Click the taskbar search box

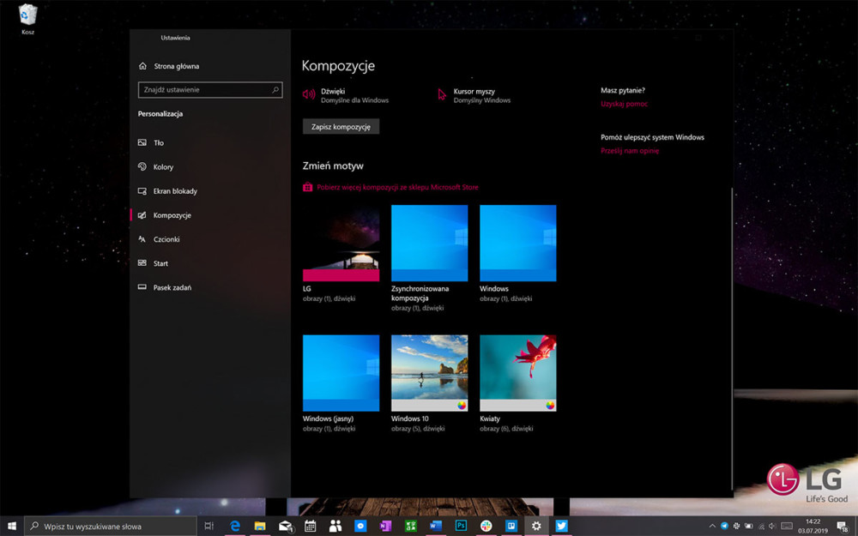(x=111, y=527)
